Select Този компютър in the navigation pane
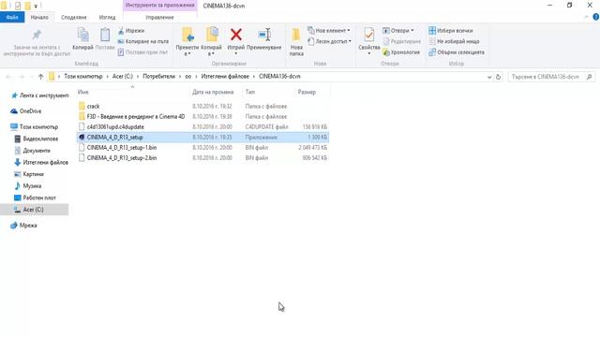This screenshot has width=600, height=337. (x=35, y=127)
